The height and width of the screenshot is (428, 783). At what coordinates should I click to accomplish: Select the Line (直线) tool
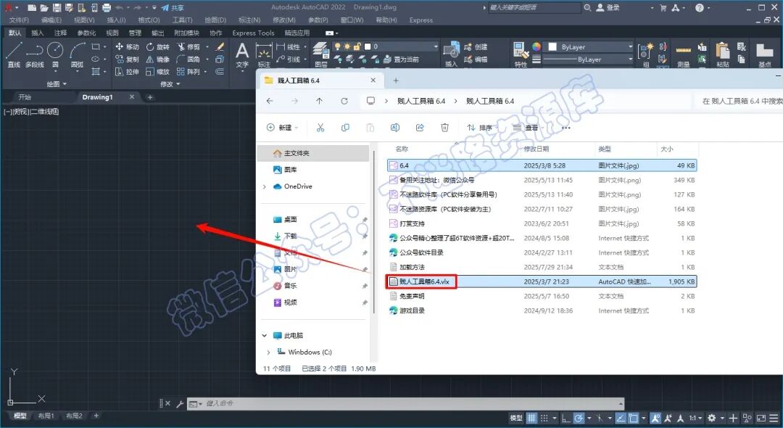coord(14,54)
